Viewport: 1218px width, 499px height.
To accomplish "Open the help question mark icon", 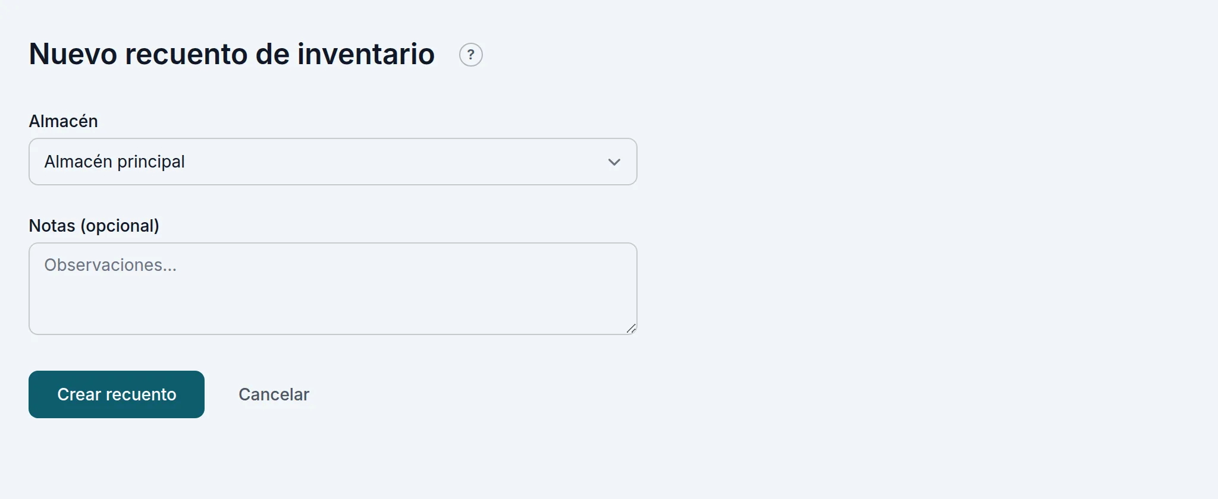I will pos(470,55).
